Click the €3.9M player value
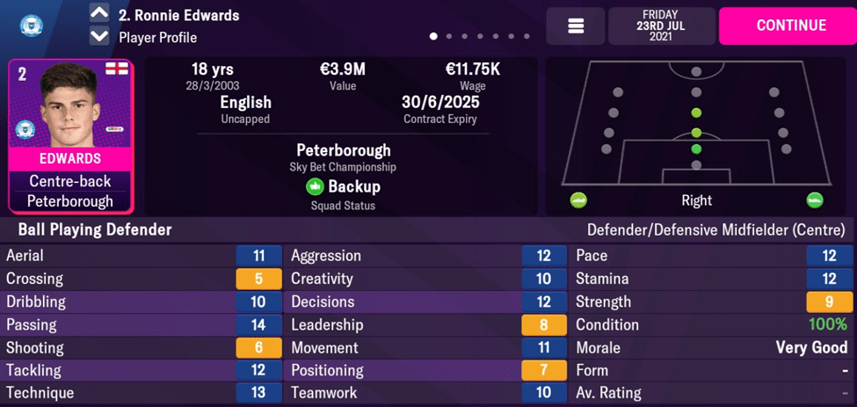The width and height of the screenshot is (857, 407). 343,69
